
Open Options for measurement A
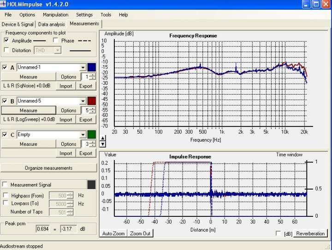pyautogui.click(x=68, y=77)
